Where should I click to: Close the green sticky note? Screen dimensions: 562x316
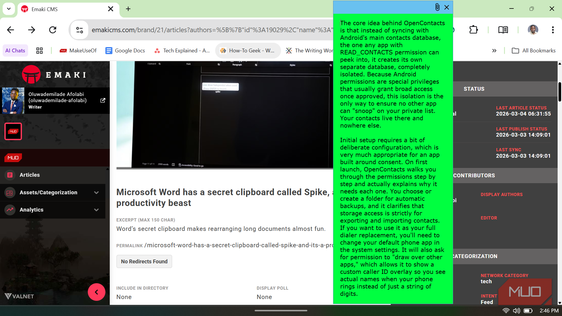click(447, 7)
